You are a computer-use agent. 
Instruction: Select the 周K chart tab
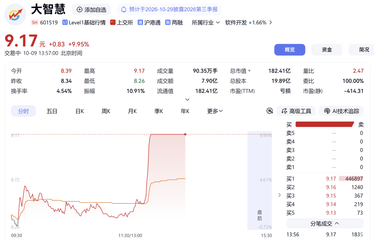click(x=106, y=111)
